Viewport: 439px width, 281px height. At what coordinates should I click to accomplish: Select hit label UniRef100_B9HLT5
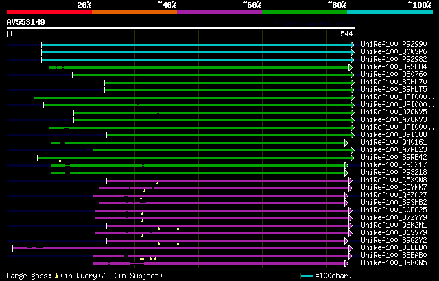(394, 90)
